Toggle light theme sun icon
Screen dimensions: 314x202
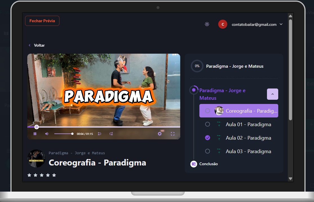207,24
